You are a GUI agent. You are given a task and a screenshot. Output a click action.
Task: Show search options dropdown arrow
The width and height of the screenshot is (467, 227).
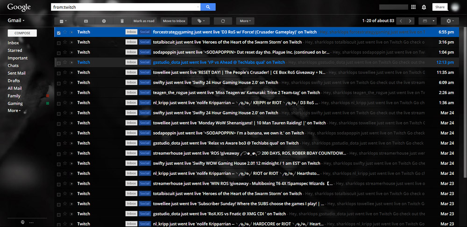pos(198,7)
